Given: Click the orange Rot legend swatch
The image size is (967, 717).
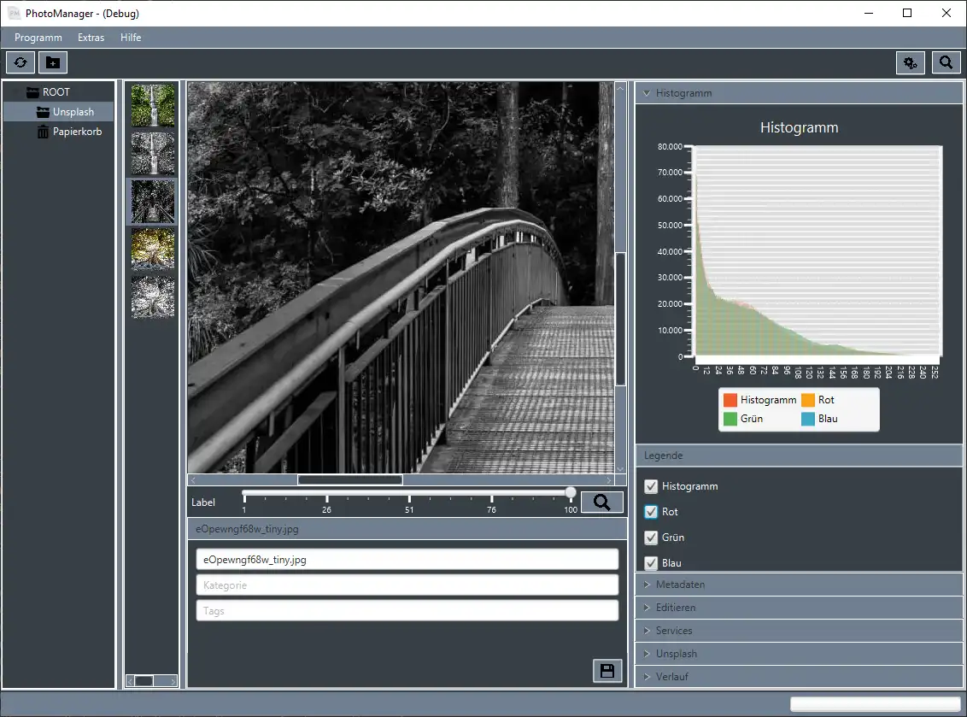Looking at the screenshot, I should [808, 400].
